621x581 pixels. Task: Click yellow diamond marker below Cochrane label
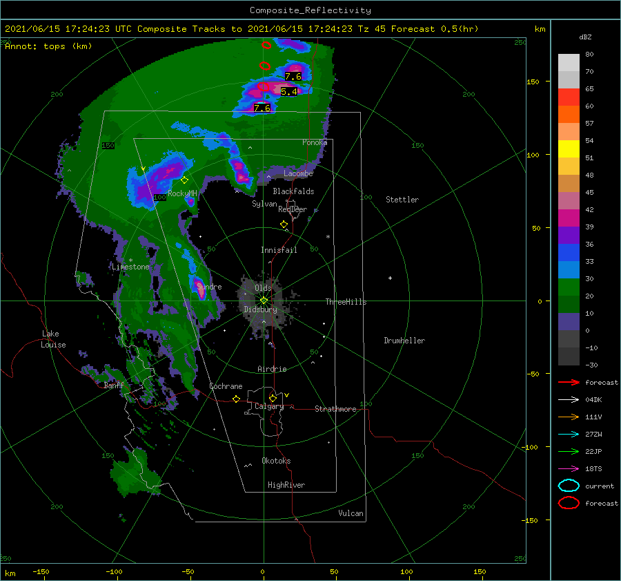237,399
